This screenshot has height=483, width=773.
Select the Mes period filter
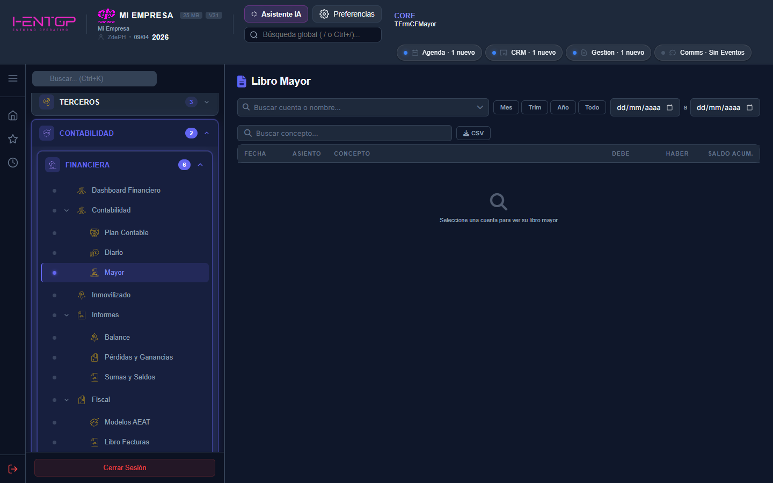[x=506, y=107]
